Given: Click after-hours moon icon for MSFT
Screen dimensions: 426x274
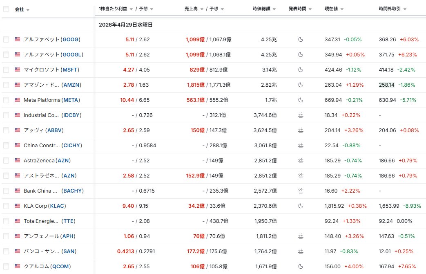Looking at the screenshot, I should tap(301, 70).
